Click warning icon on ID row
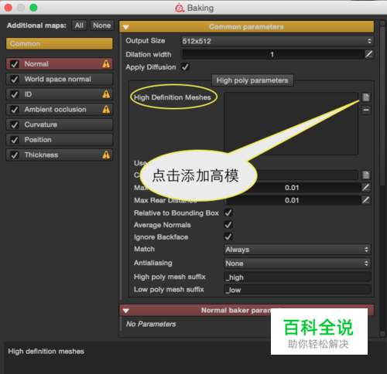This screenshot has width=387, height=374. tap(106, 94)
